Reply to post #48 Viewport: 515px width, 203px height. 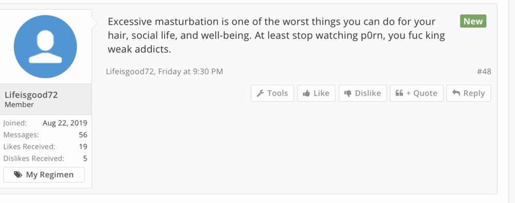[468, 93]
